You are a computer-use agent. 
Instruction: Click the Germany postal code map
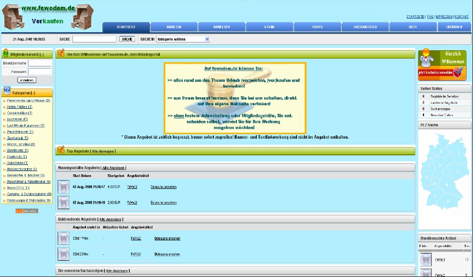[x=440, y=177]
